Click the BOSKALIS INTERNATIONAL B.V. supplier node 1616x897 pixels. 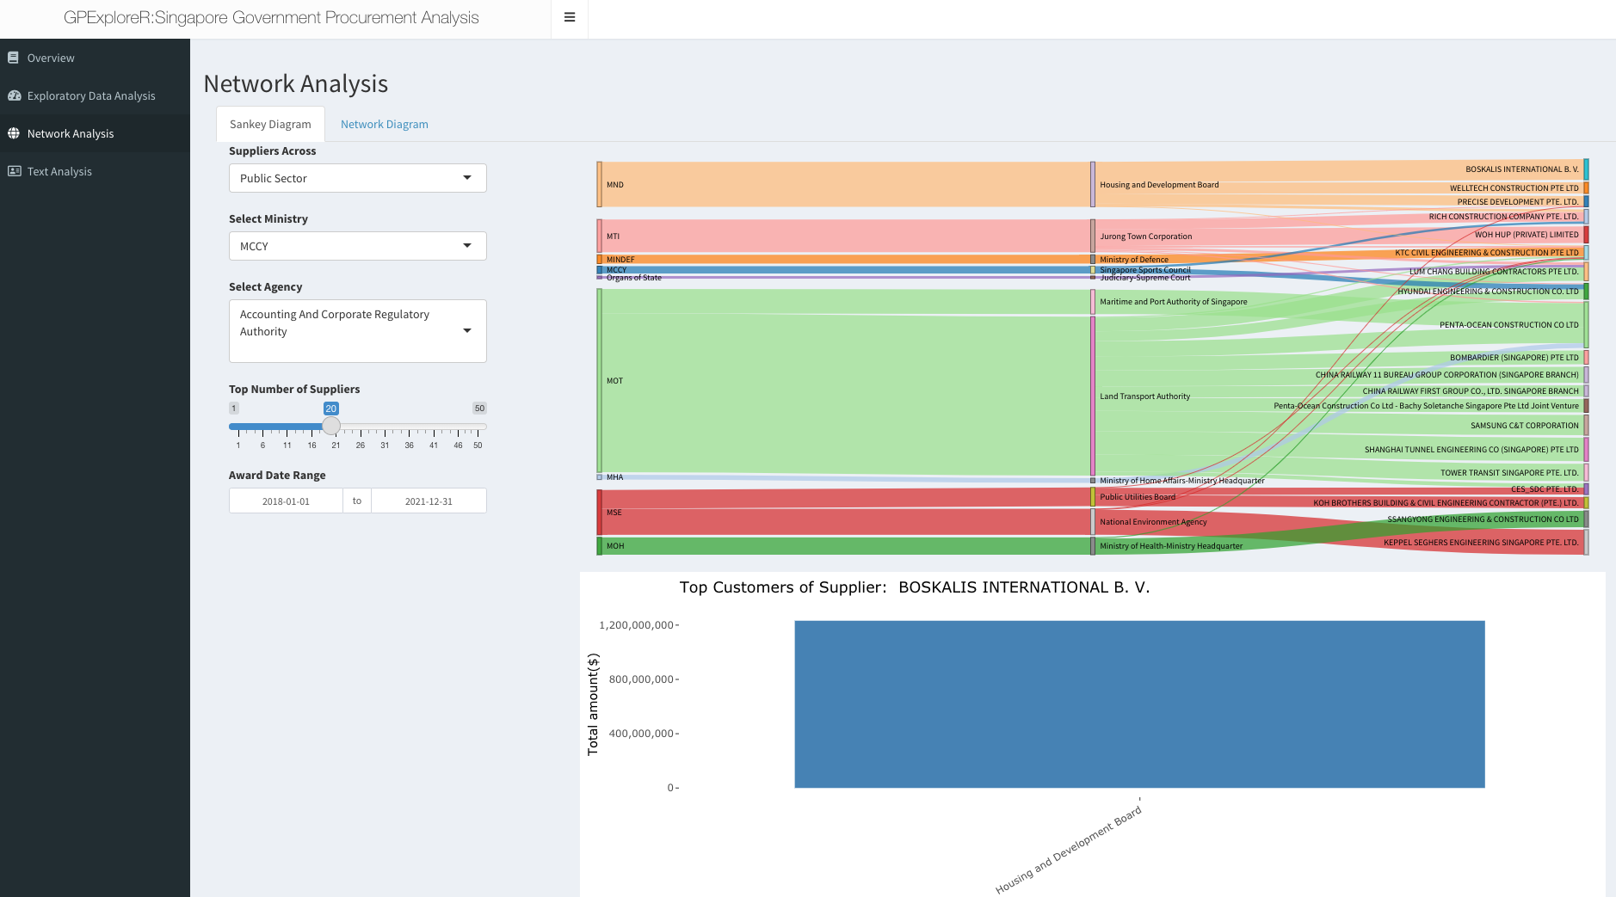[1586, 169]
